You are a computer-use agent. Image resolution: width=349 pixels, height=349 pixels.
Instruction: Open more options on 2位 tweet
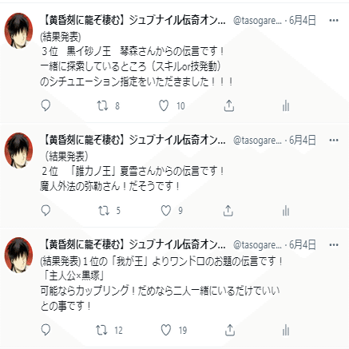pyautogui.click(x=334, y=140)
